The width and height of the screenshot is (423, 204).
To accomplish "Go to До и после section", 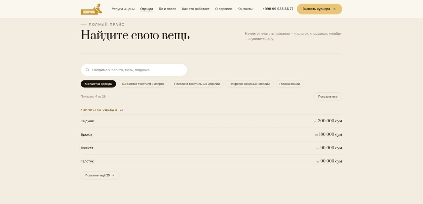I will (x=168, y=9).
